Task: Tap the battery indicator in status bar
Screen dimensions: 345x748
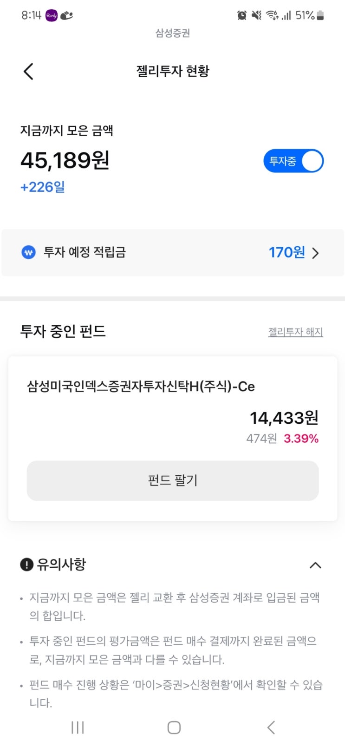Action: [x=320, y=15]
